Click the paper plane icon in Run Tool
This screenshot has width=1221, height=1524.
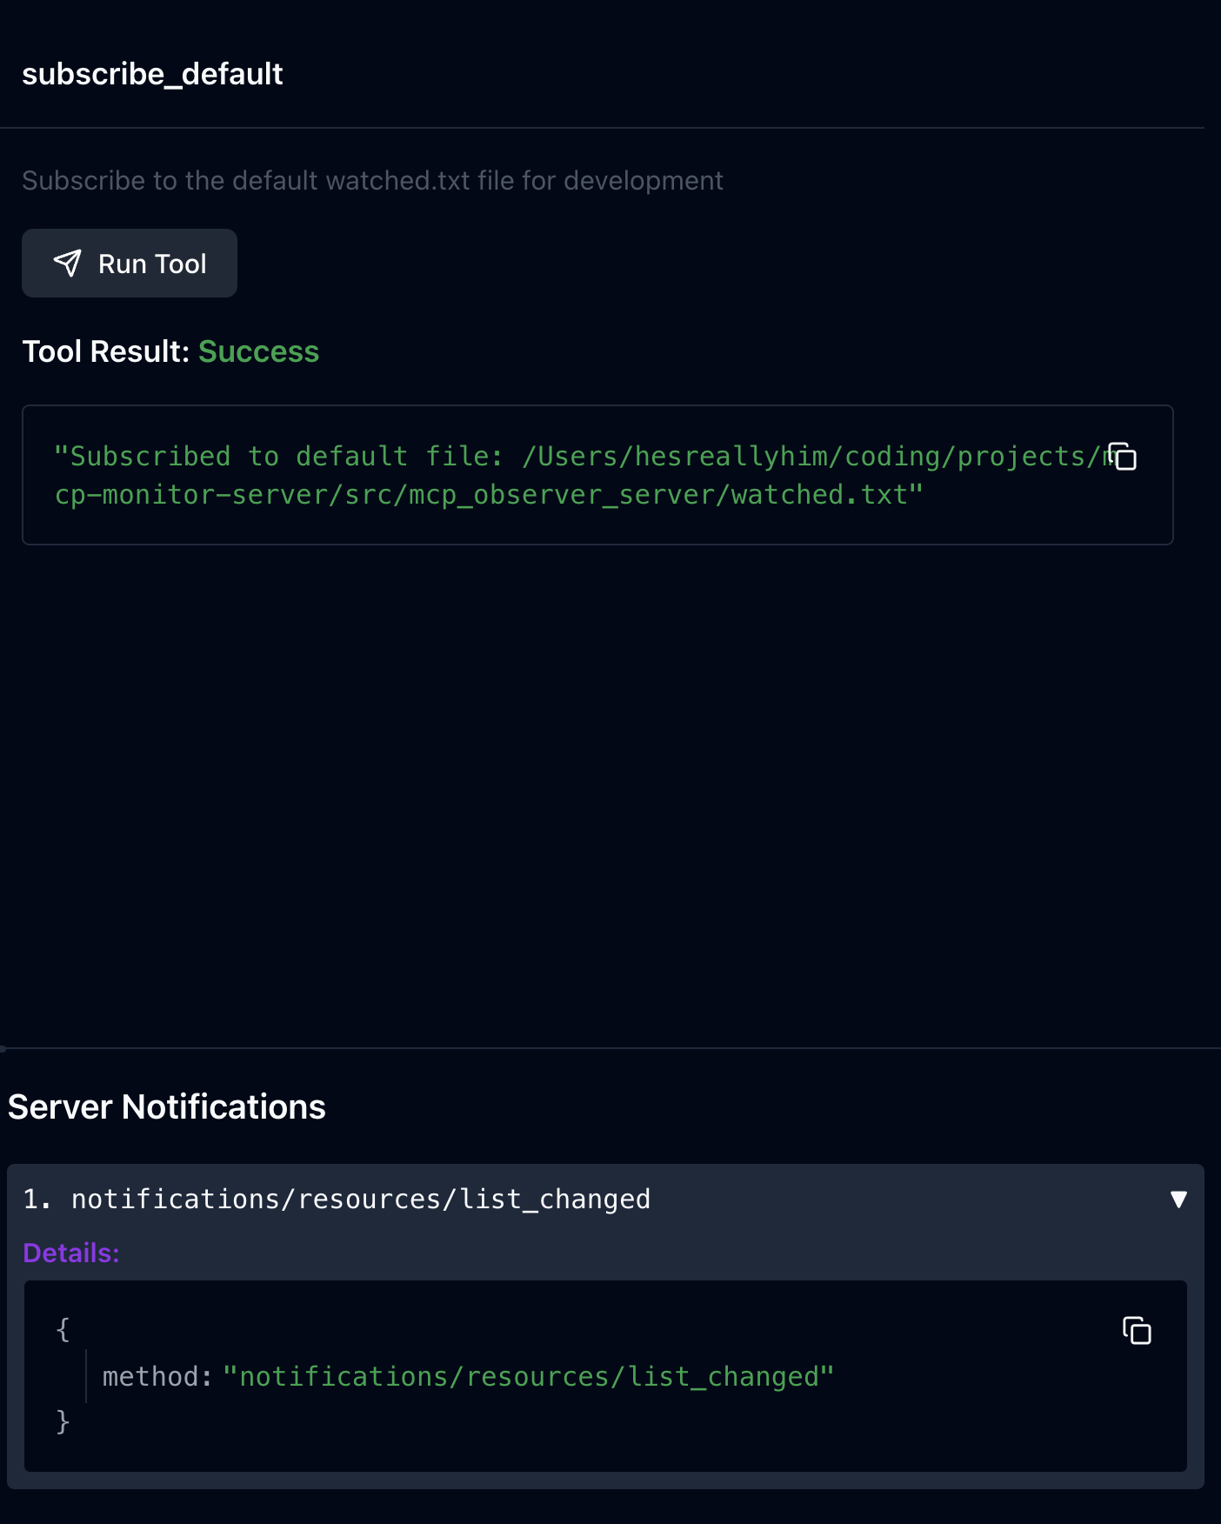pyautogui.click(x=68, y=264)
